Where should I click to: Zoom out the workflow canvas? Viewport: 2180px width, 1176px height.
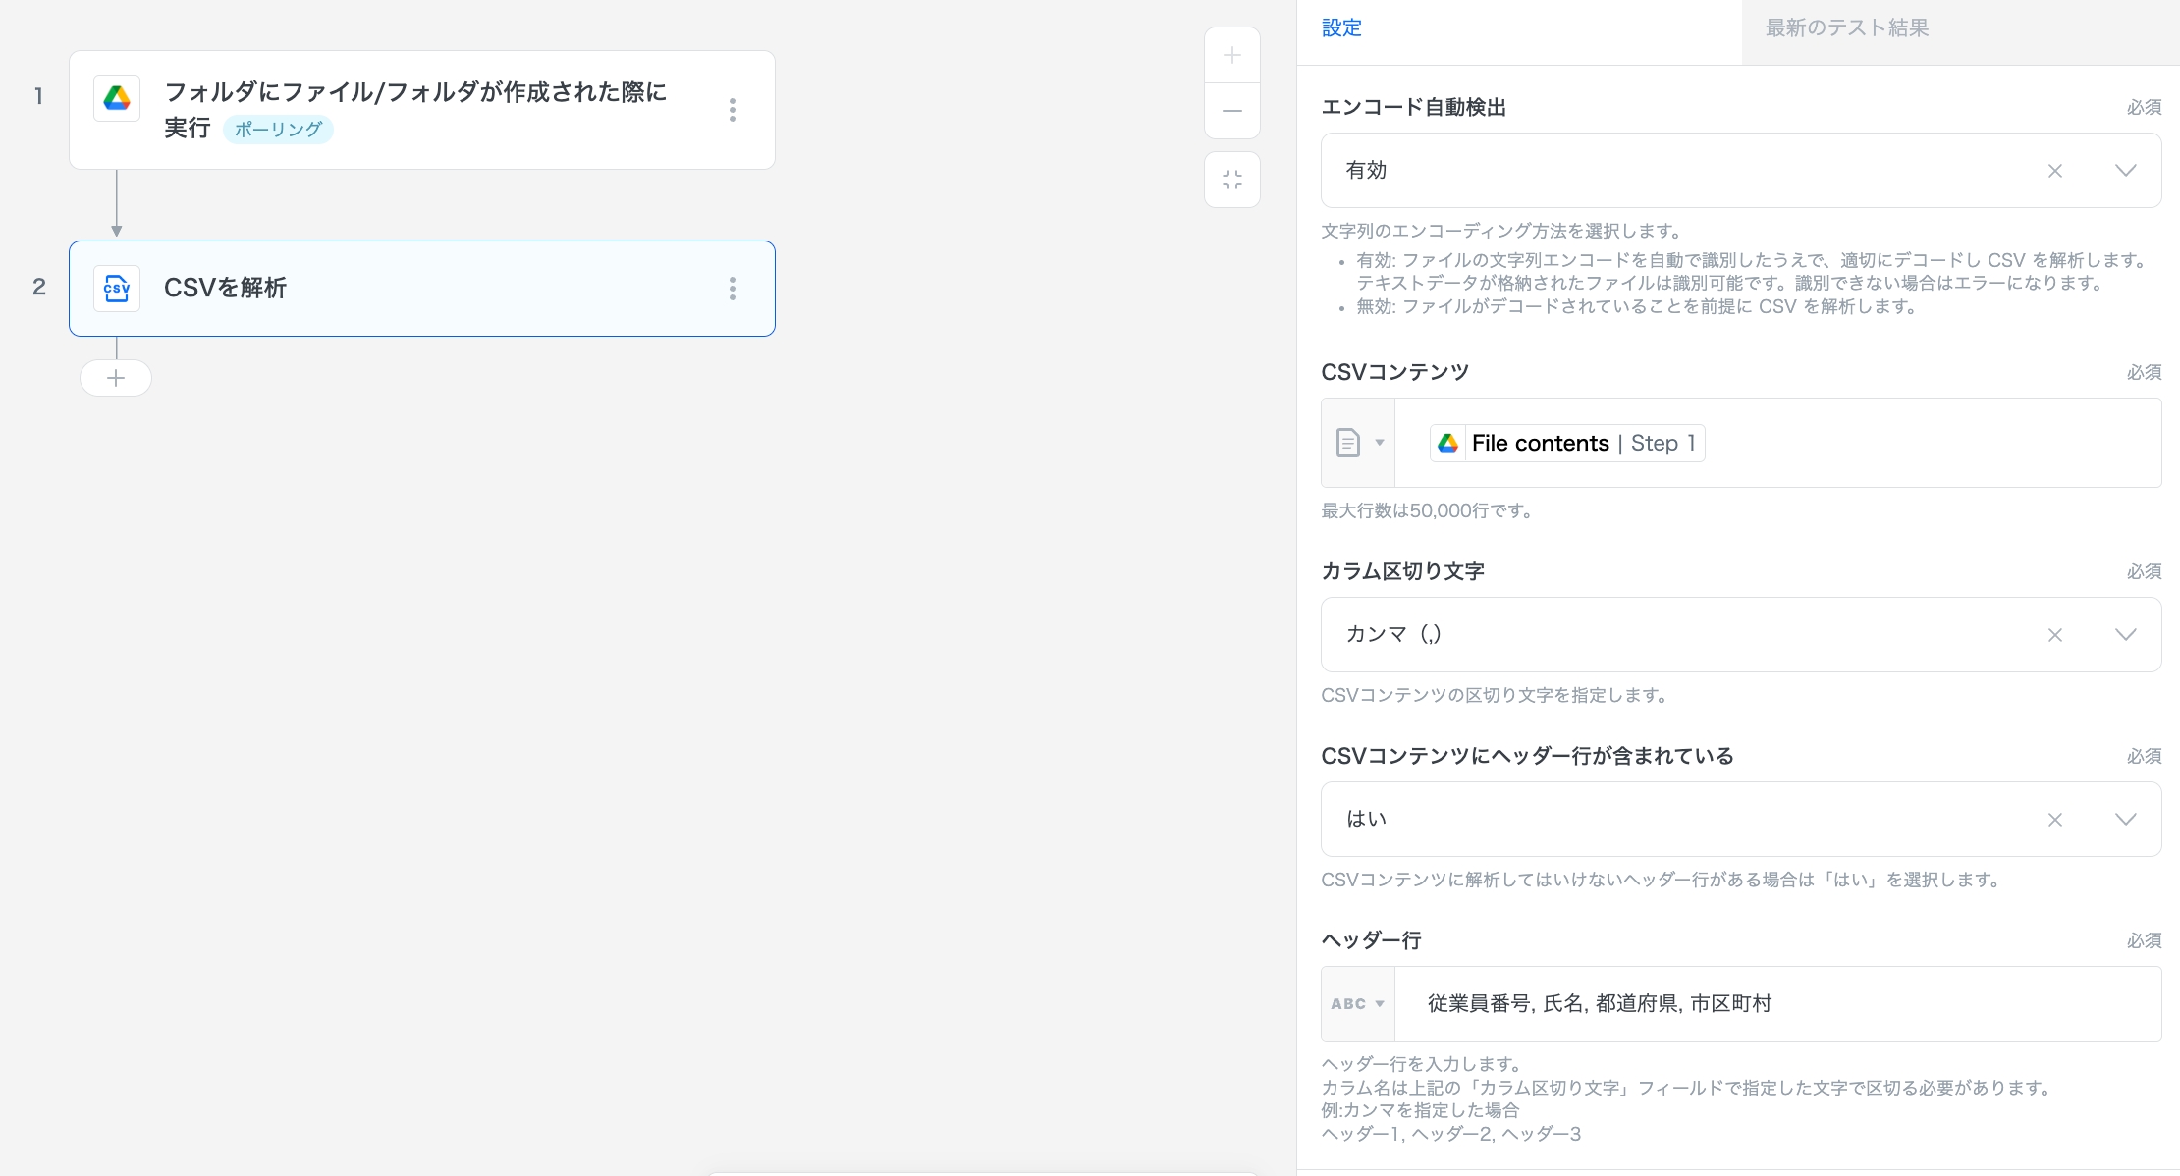point(1232,111)
